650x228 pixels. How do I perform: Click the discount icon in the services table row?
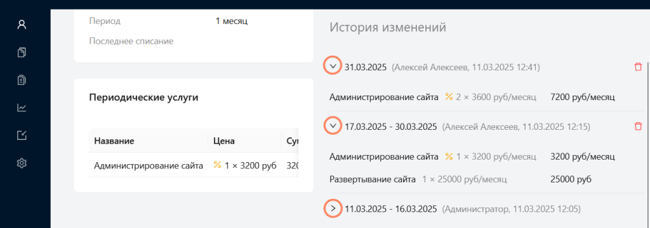pyautogui.click(x=217, y=165)
